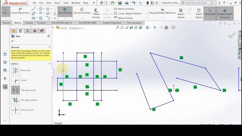This screenshot has height=136, width=242.
Task: Expand the Part2 flyout tree arrow
Action: (53, 28)
